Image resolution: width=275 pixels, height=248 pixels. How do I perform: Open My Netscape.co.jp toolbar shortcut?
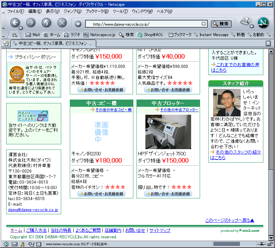pos(99,35)
